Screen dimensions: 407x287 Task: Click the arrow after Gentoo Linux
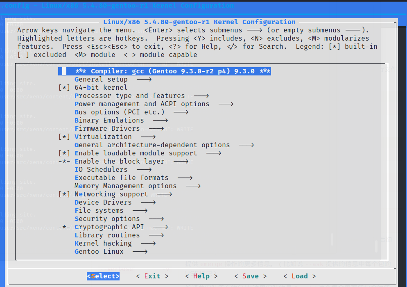(140, 252)
